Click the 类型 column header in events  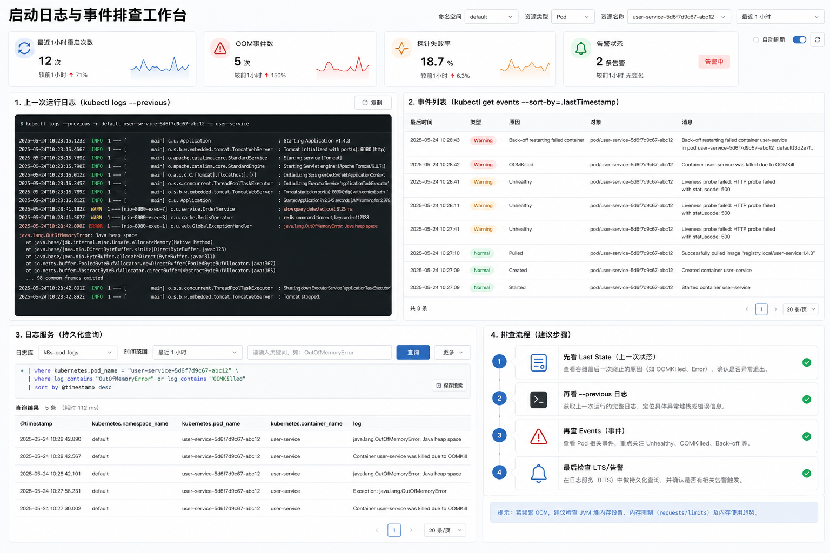[476, 122]
